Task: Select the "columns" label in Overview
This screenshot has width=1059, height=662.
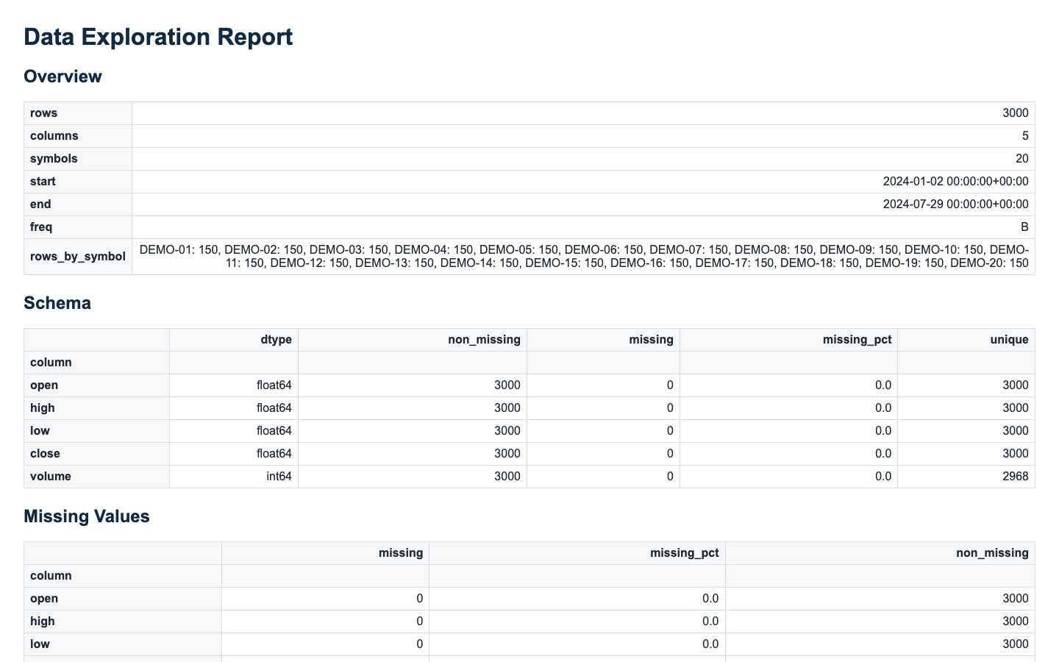Action: 54,136
